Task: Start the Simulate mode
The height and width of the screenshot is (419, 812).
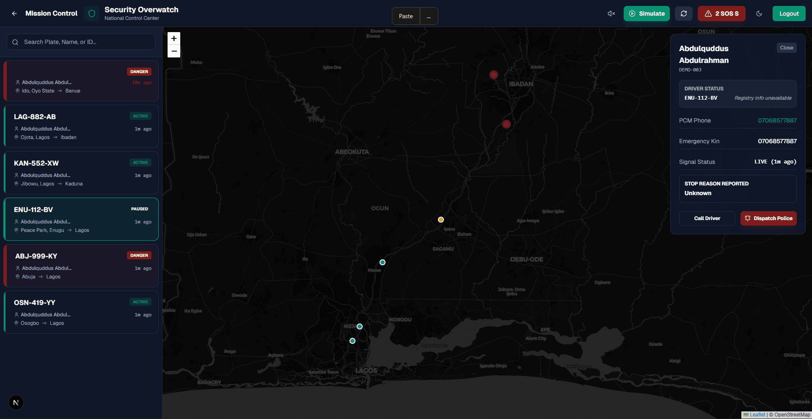Action: click(x=647, y=14)
